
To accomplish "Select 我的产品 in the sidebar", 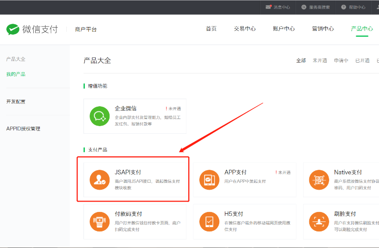I will pos(16,74).
